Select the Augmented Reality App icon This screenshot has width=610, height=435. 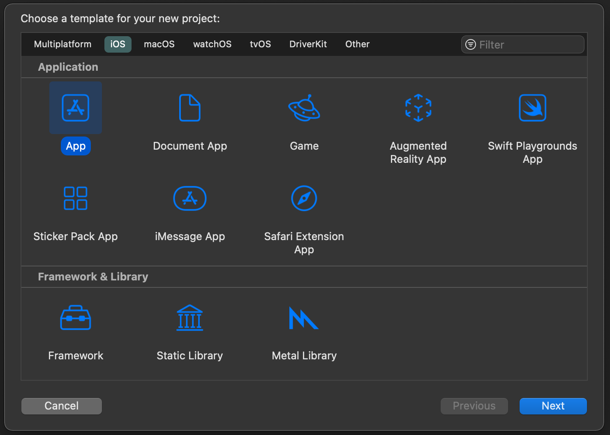(x=418, y=108)
